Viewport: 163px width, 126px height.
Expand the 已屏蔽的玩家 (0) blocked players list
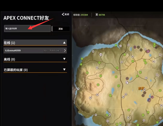[x=35, y=70]
